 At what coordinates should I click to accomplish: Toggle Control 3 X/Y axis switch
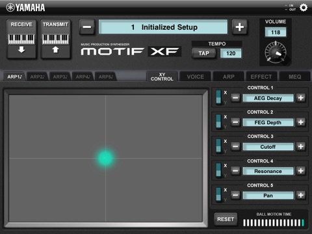pyautogui.click(x=219, y=146)
